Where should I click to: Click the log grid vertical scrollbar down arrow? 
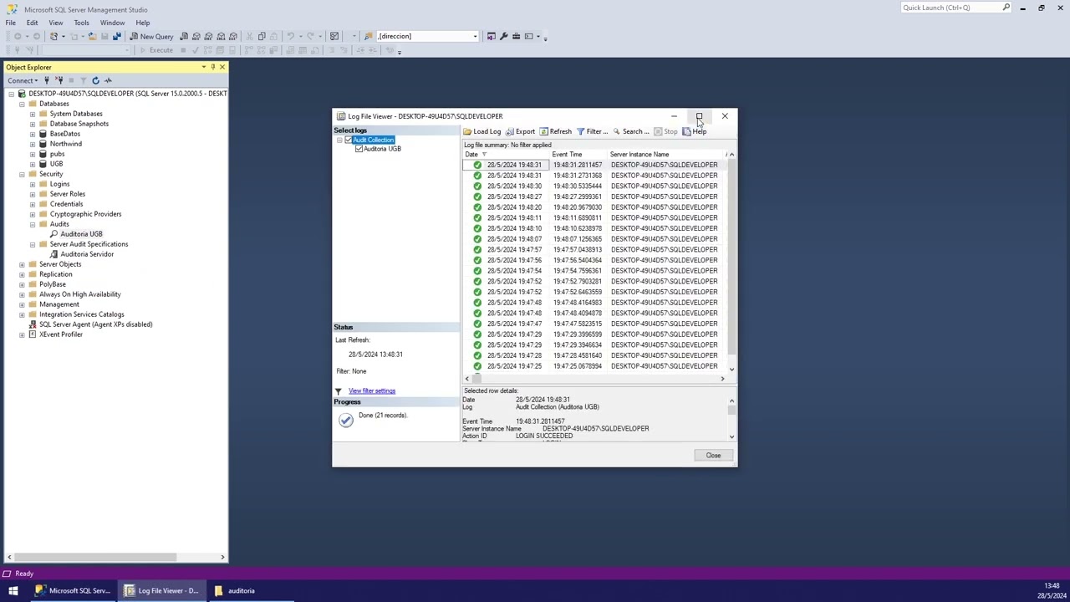731,369
